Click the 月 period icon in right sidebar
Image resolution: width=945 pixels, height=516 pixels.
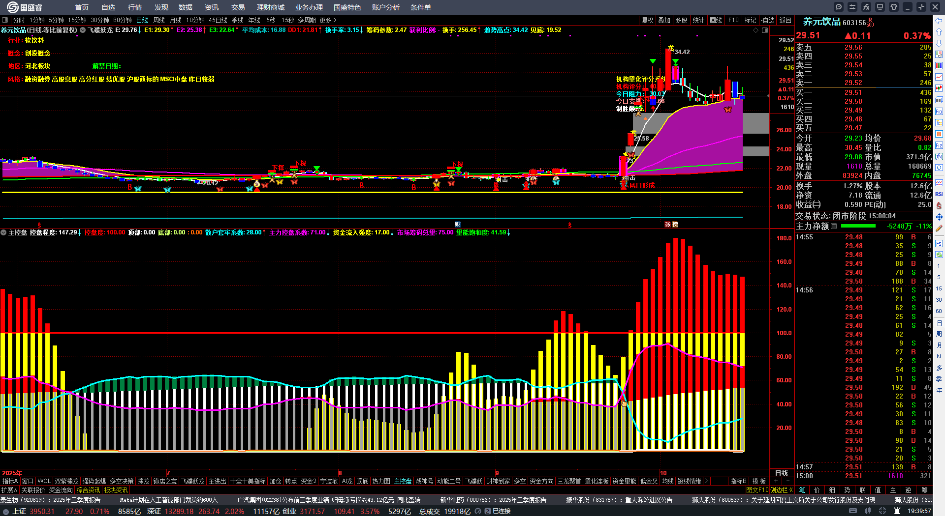[939, 345]
